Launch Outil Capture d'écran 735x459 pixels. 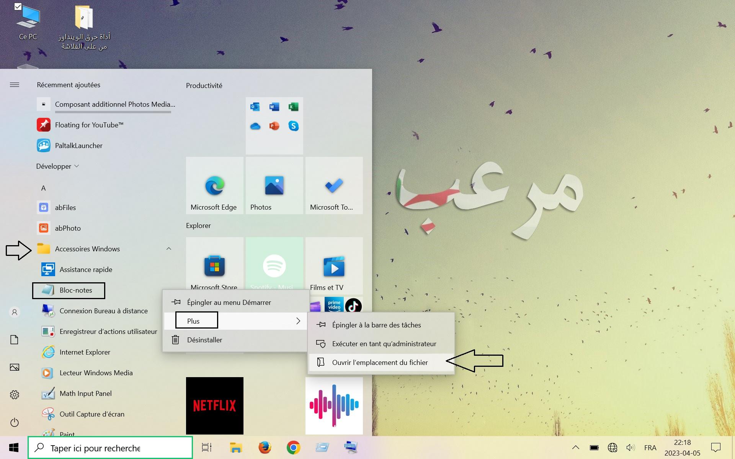tap(83, 414)
